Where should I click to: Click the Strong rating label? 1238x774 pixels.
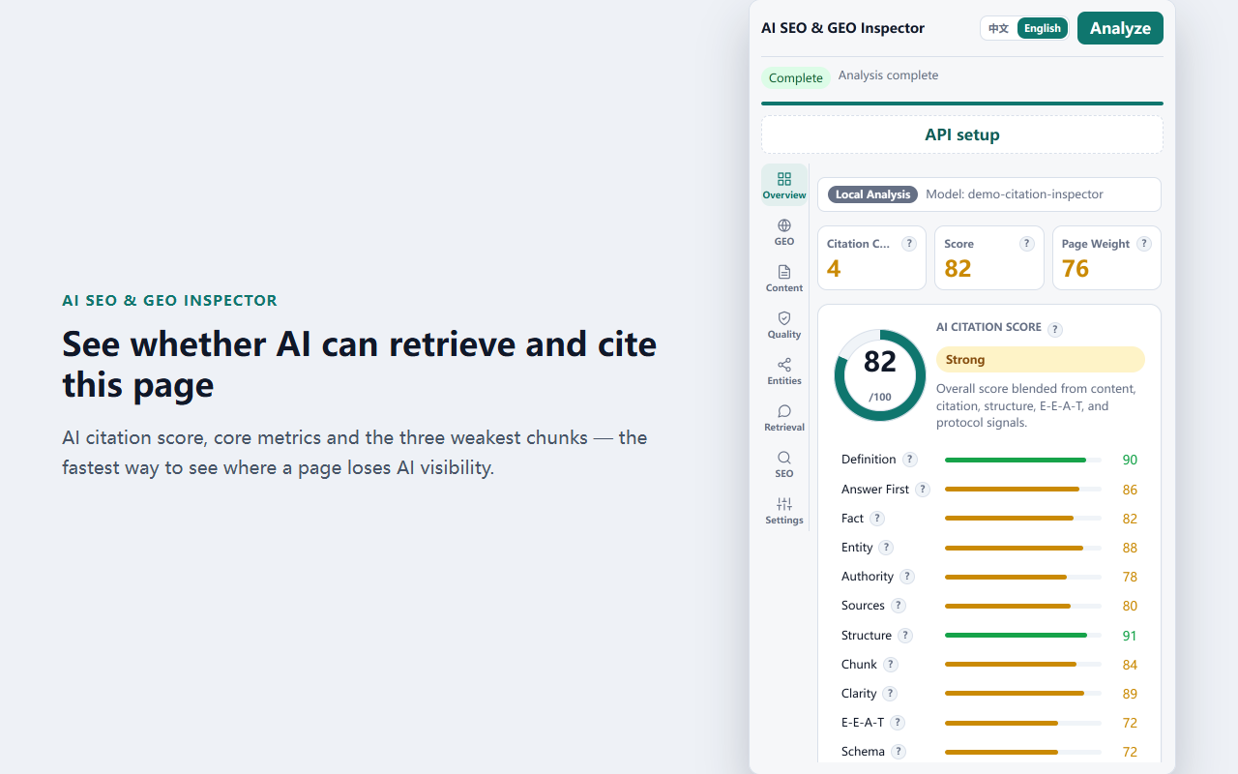coord(1041,360)
